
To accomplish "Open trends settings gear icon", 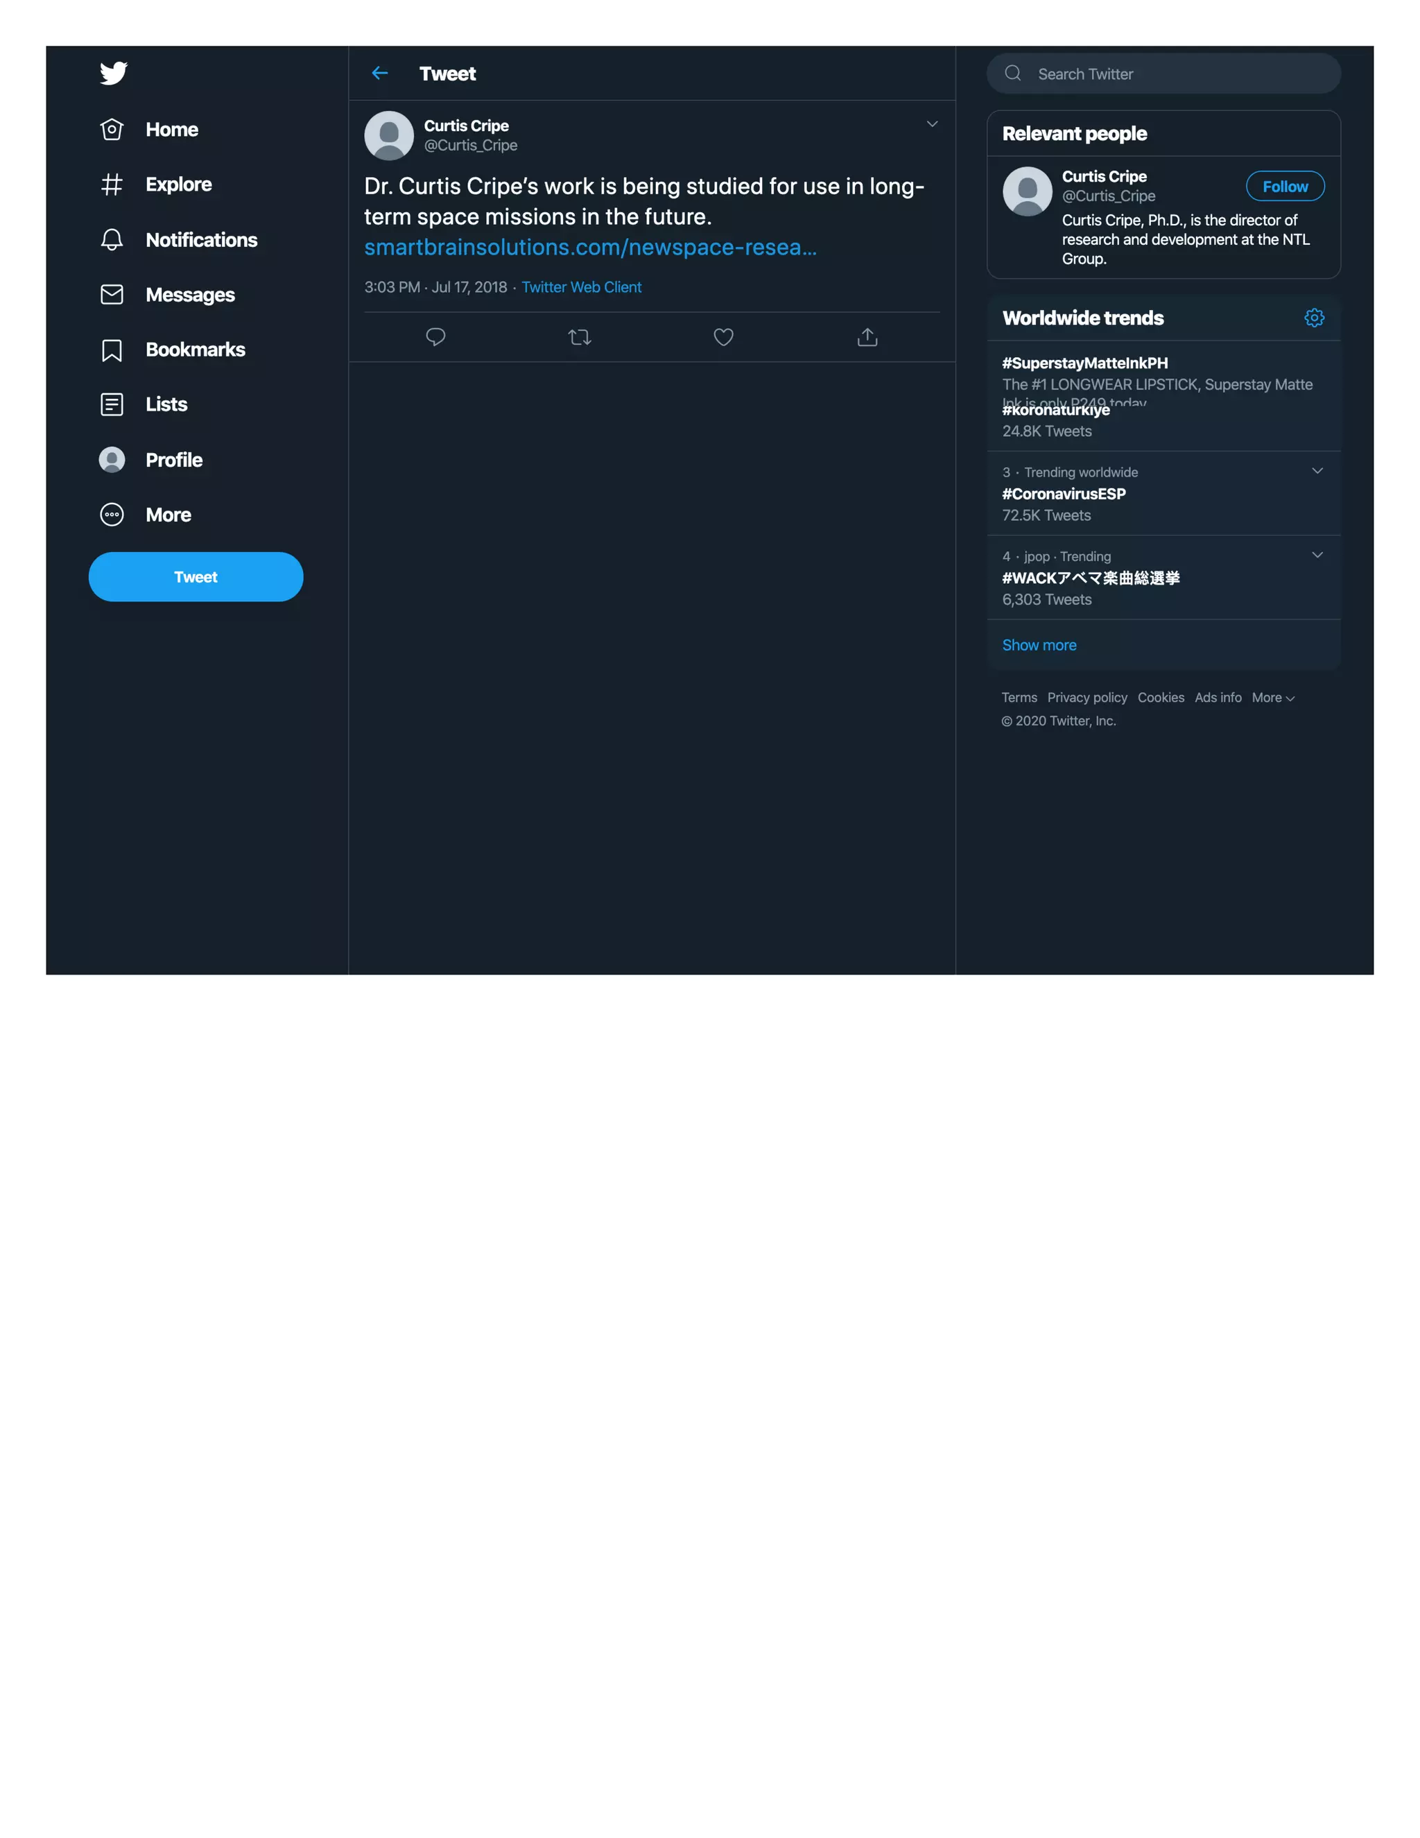I will [x=1314, y=317].
